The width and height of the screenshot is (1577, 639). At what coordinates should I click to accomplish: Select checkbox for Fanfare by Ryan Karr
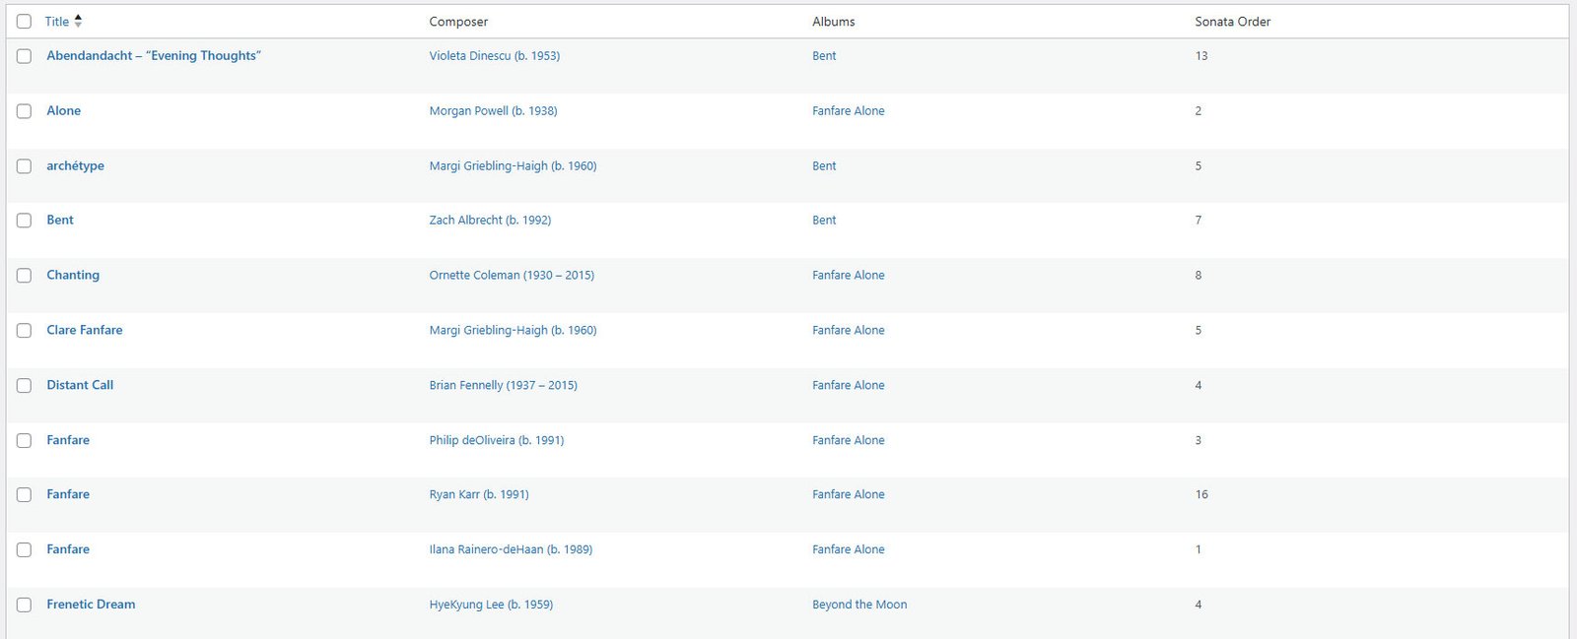click(x=24, y=495)
